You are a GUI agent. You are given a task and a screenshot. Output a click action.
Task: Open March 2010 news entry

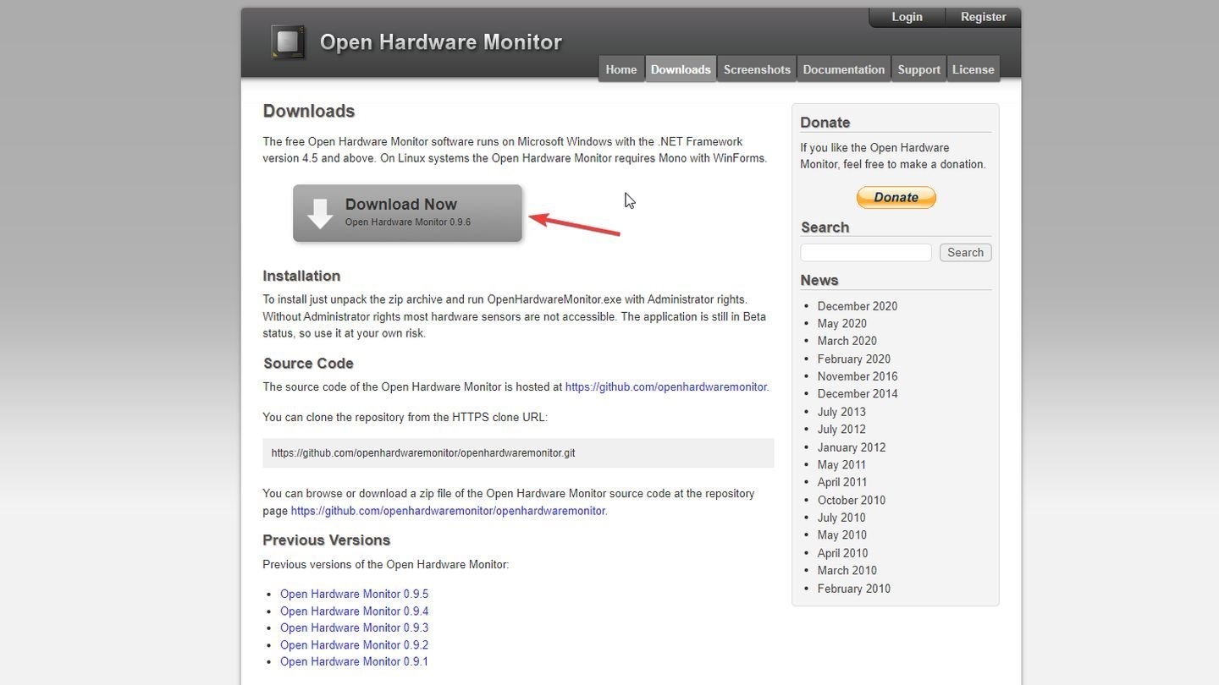(x=847, y=570)
